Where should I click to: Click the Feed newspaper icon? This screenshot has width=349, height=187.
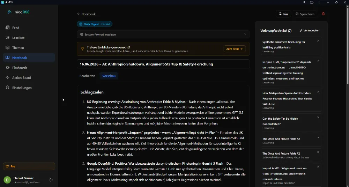coord(8,28)
